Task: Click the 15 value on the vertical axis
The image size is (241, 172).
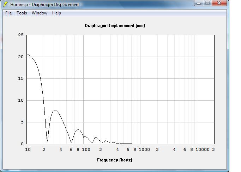Action: tap(21, 78)
